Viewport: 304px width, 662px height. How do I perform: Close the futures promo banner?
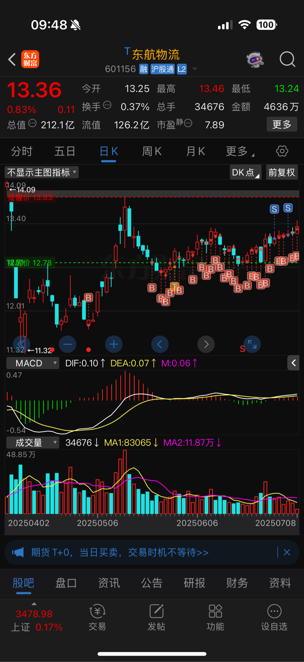tap(287, 552)
